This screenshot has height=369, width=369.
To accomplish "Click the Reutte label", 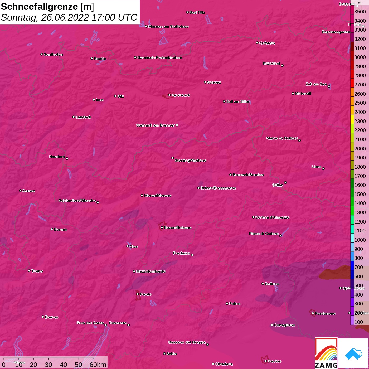I will 100,59.
